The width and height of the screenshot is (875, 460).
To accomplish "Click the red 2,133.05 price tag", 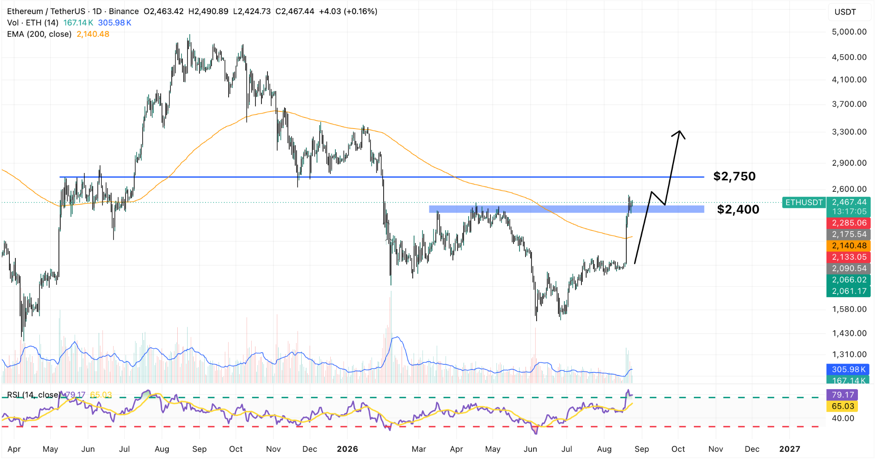I will [x=849, y=257].
